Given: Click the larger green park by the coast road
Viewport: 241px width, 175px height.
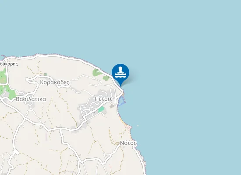Looking at the screenshot, I should click(97, 72).
